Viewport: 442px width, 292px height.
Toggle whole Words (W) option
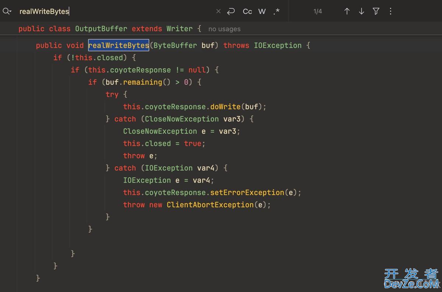[x=262, y=11]
